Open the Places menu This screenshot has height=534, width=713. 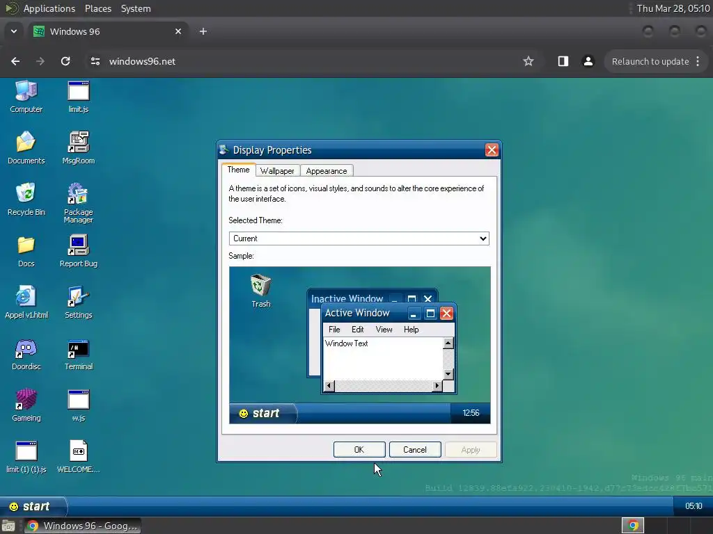click(98, 8)
